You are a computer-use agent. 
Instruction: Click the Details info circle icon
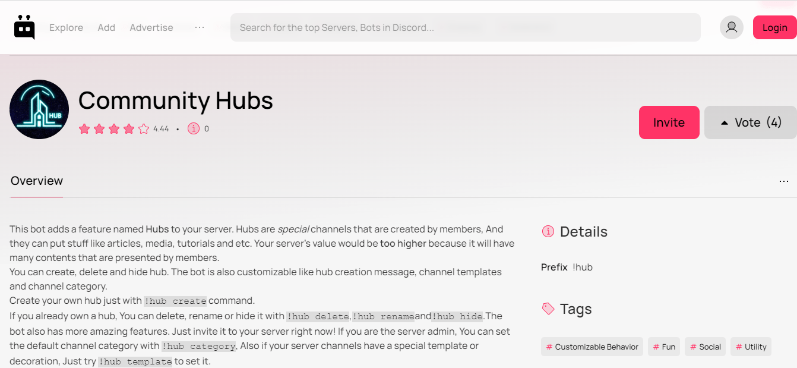548,232
